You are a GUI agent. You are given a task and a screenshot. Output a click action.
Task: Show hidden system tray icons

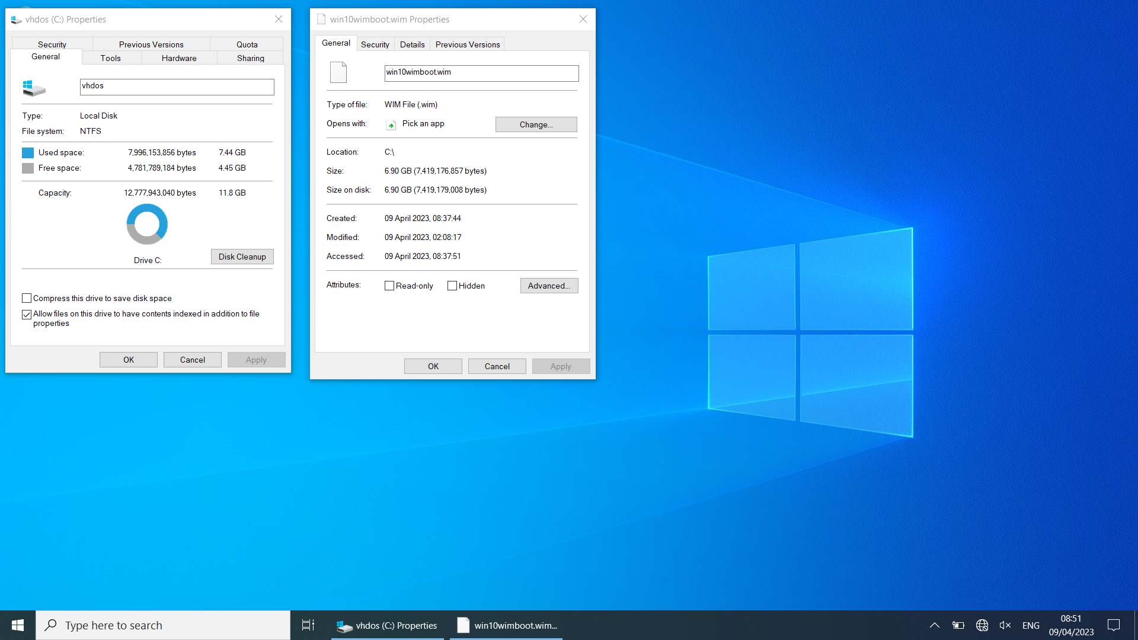tap(935, 625)
